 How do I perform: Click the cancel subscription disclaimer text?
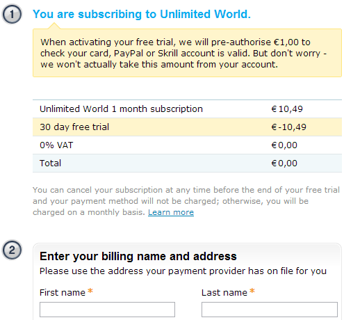pyautogui.click(x=186, y=201)
